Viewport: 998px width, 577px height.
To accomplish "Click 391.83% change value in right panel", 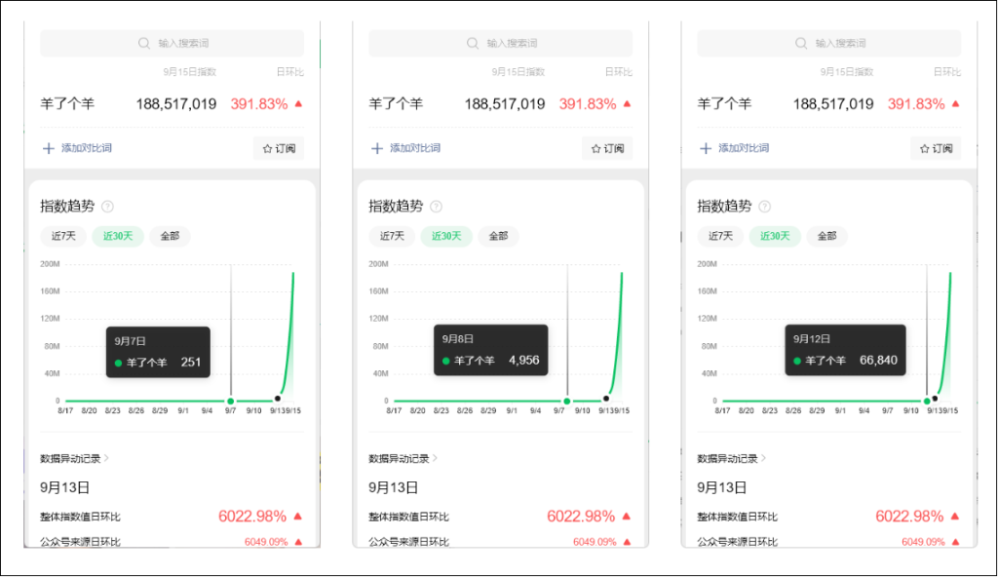I will 916,104.
